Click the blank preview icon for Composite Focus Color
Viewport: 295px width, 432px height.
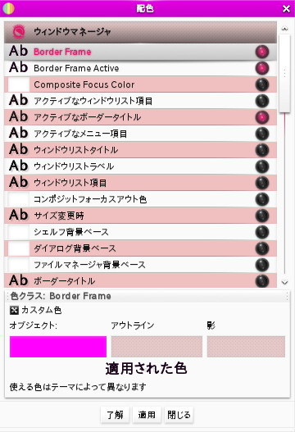point(19,84)
